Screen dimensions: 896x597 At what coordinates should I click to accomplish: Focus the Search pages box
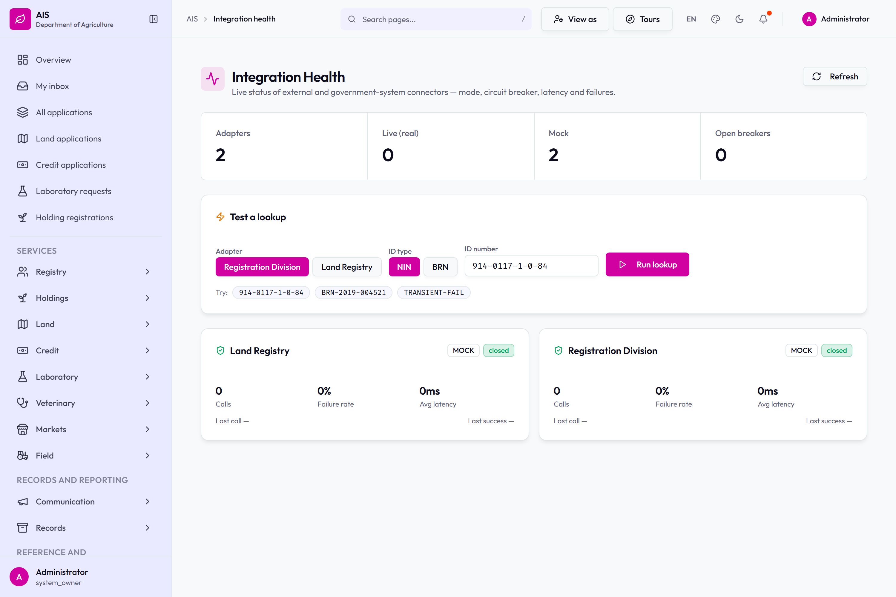436,19
